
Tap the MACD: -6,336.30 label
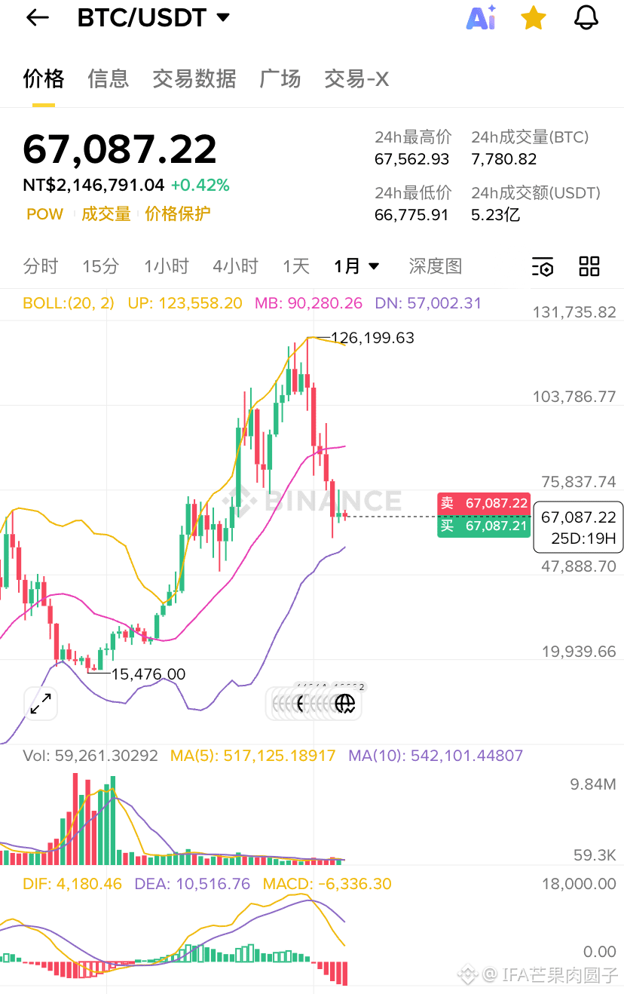click(327, 884)
